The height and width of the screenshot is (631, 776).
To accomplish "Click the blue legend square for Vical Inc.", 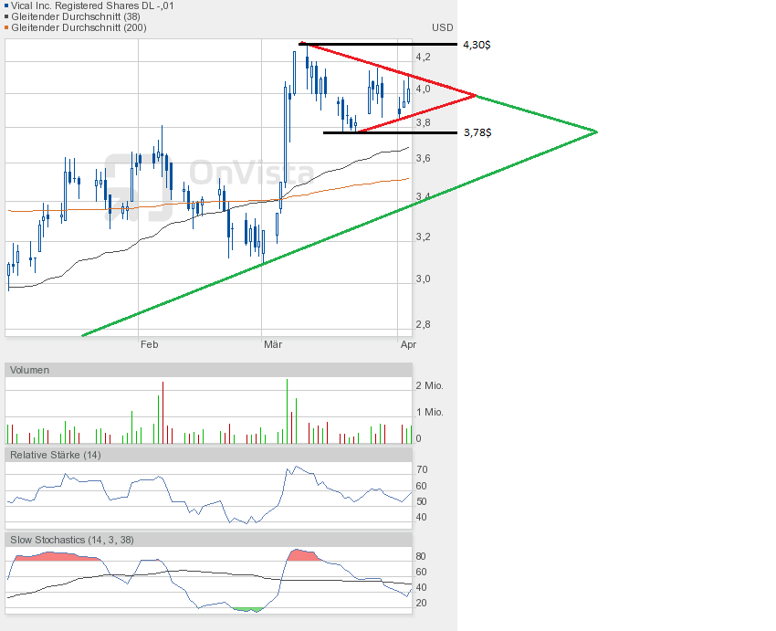I will coord(6,6).
